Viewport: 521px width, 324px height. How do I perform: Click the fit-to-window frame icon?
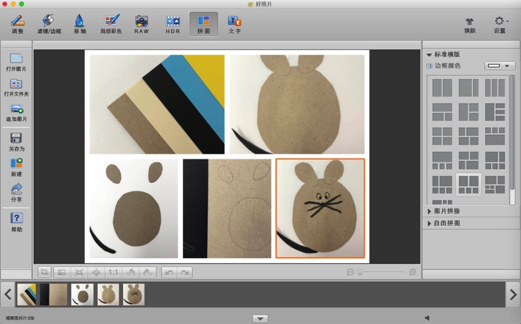pos(79,272)
